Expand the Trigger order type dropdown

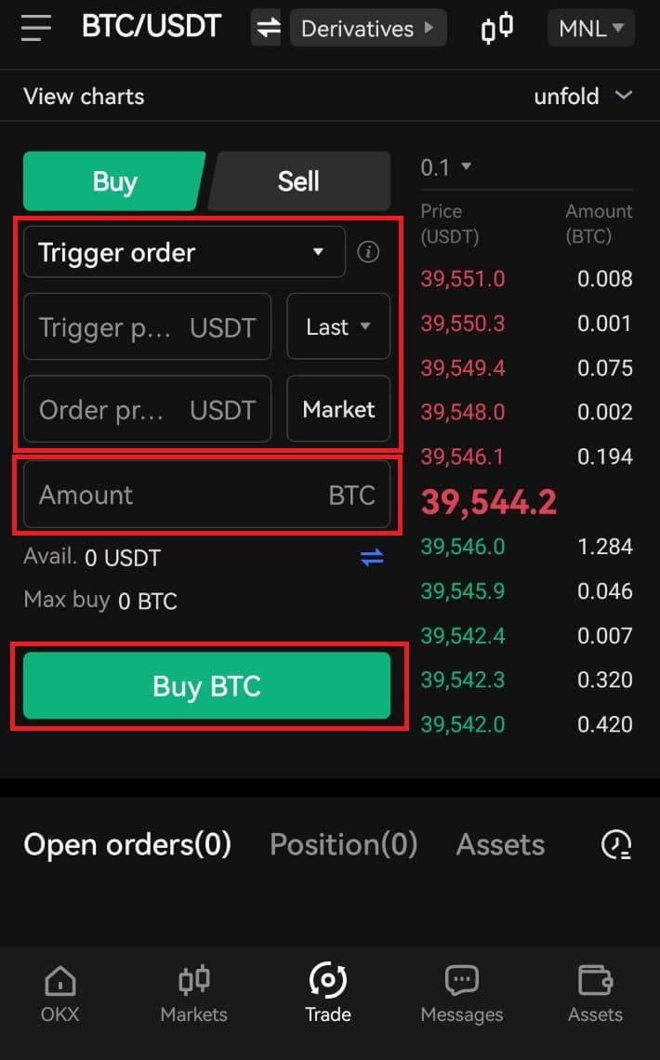pos(184,252)
